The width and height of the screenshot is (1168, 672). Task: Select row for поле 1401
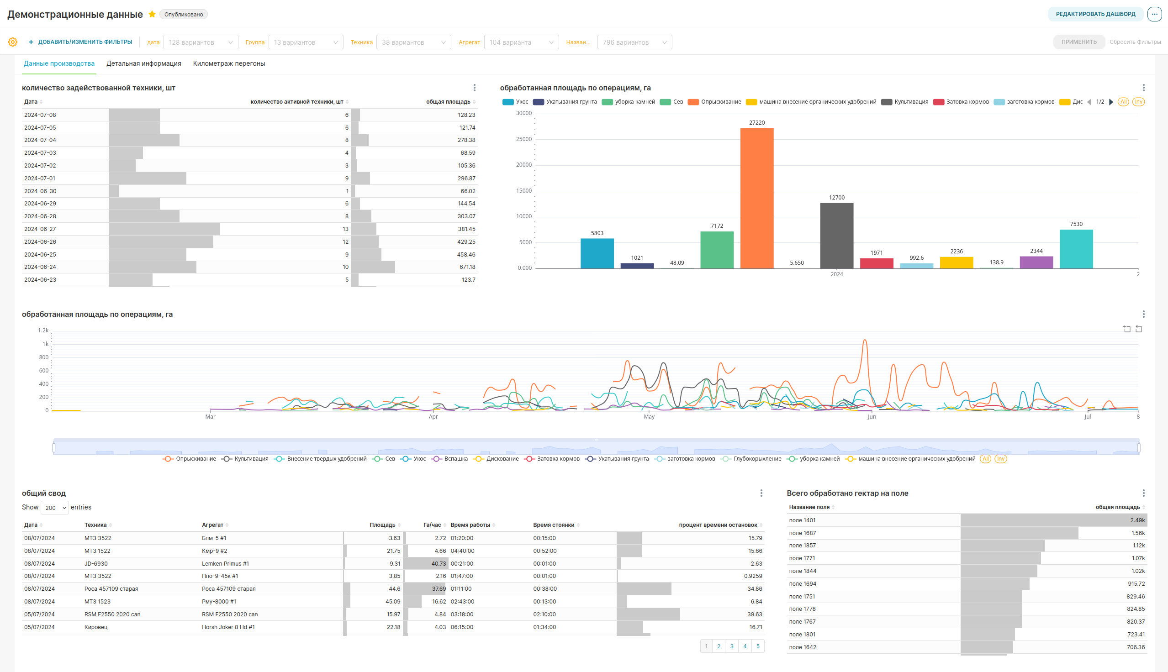click(967, 520)
